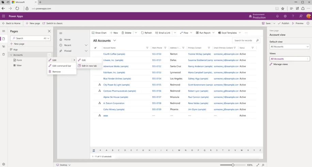312x167 pixels.
Task: Select 'Edit command bar' menu entry
Action: [x=62, y=66]
